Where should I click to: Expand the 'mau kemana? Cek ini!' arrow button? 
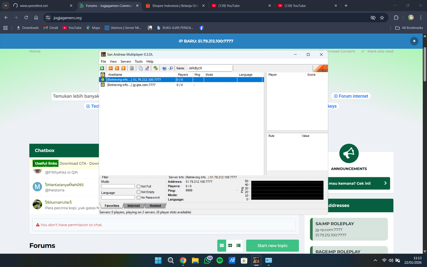385,183
